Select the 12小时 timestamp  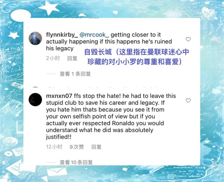coord(54,147)
